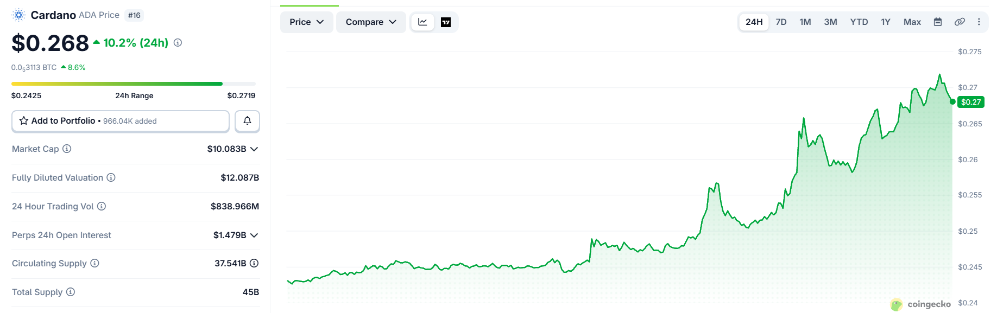
Task: Select the 24H time range
Action: tap(754, 22)
